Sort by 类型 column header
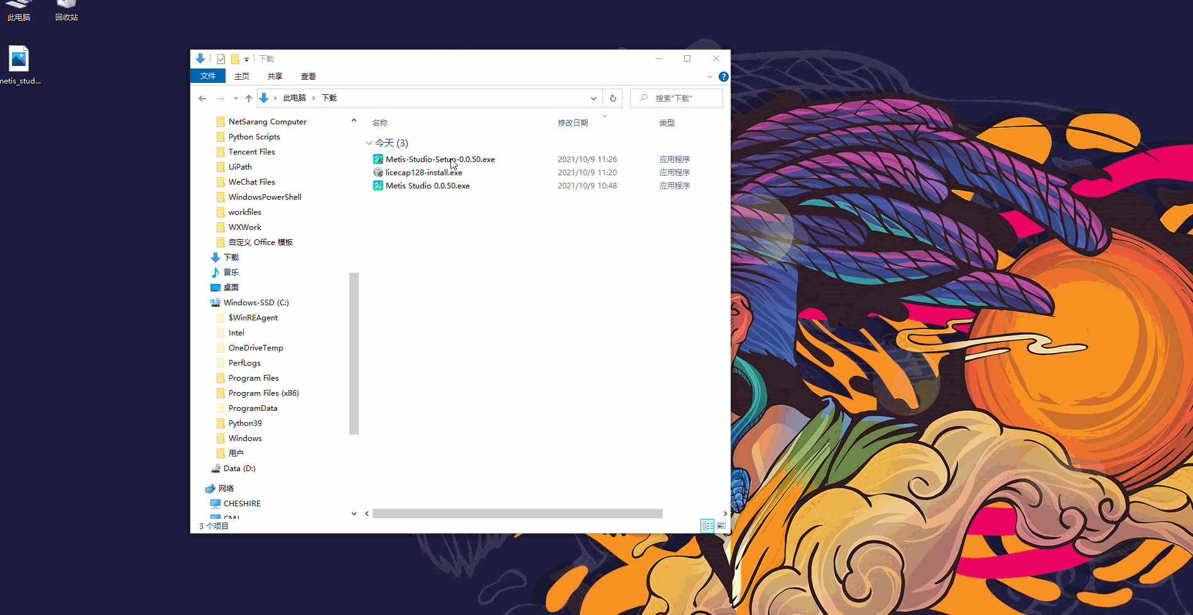The width and height of the screenshot is (1193, 615). [x=667, y=123]
